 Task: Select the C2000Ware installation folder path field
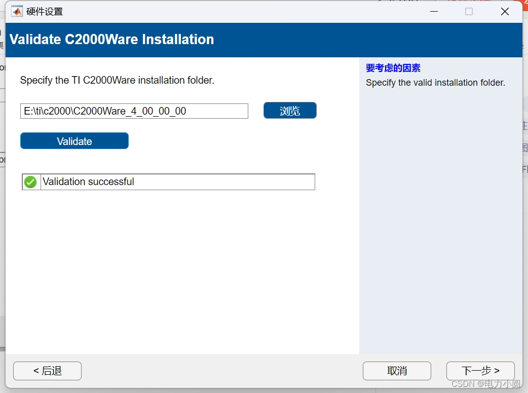pos(134,111)
